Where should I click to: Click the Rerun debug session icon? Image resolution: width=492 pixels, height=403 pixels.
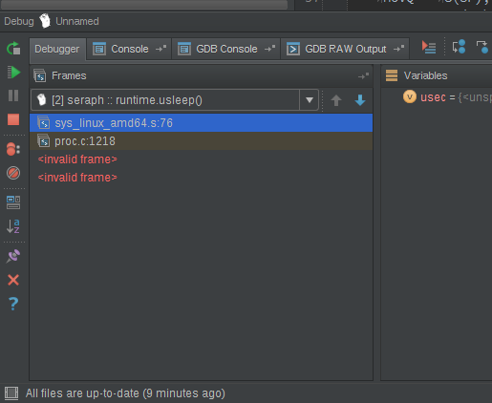point(13,49)
